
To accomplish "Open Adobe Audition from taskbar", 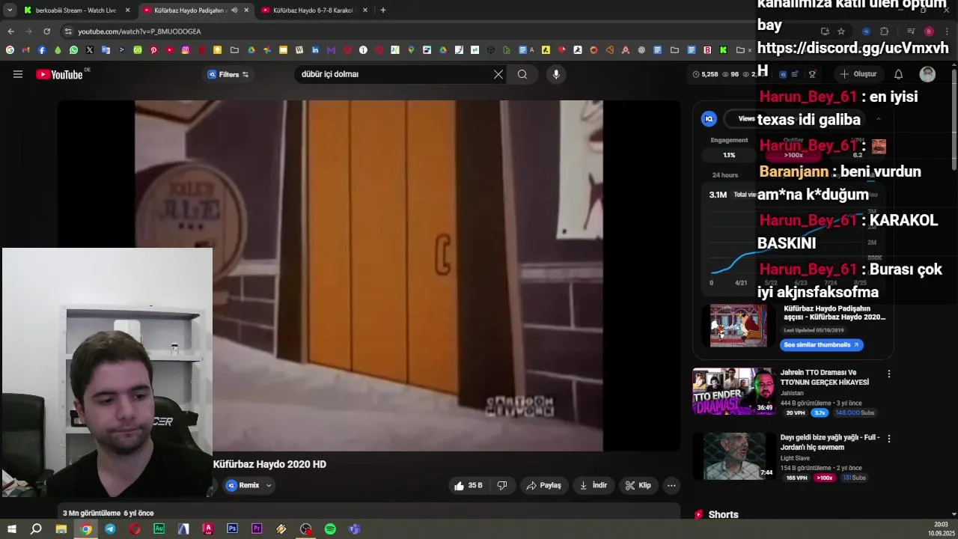I will click(159, 529).
